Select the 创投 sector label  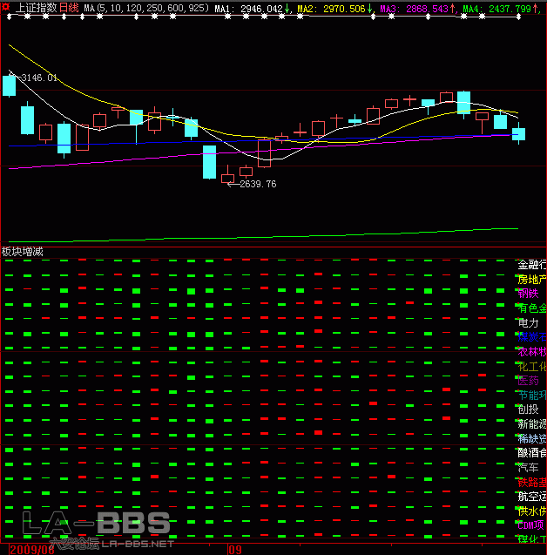529,409
